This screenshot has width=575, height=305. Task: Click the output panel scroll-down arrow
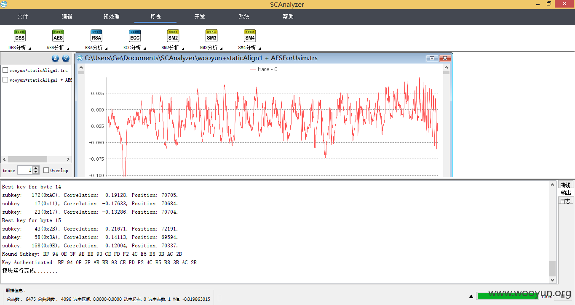pos(553,280)
